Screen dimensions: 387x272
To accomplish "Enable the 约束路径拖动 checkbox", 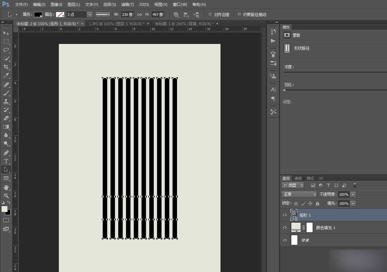I will 239,15.
